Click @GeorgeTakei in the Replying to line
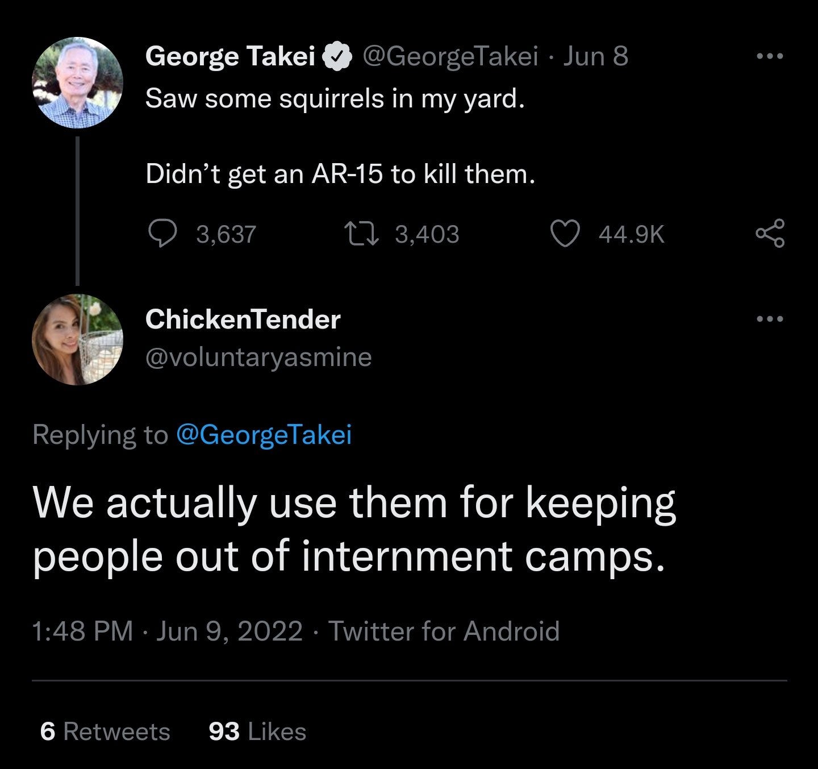Image resolution: width=818 pixels, height=769 pixels. (x=264, y=435)
